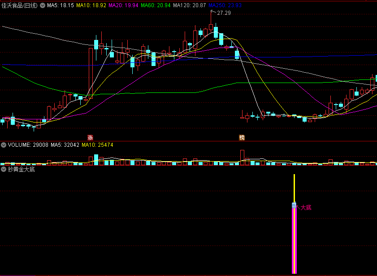The width and height of the screenshot is (377, 276).
Task: Select the MA20: 19.94 label
Action: point(123,5)
